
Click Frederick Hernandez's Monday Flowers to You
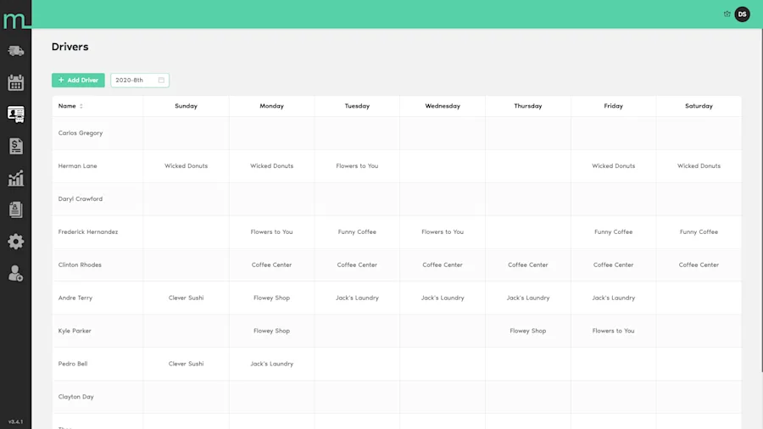pyautogui.click(x=271, y=232)
